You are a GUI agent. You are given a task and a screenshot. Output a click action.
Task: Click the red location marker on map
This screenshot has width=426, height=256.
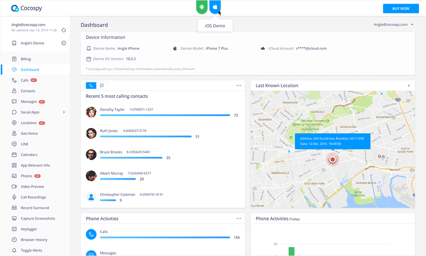(332, 160)
